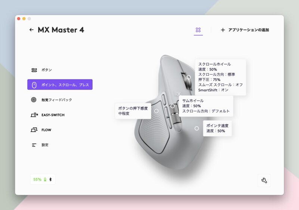Click the 設定 lines icon

[34, 145]
